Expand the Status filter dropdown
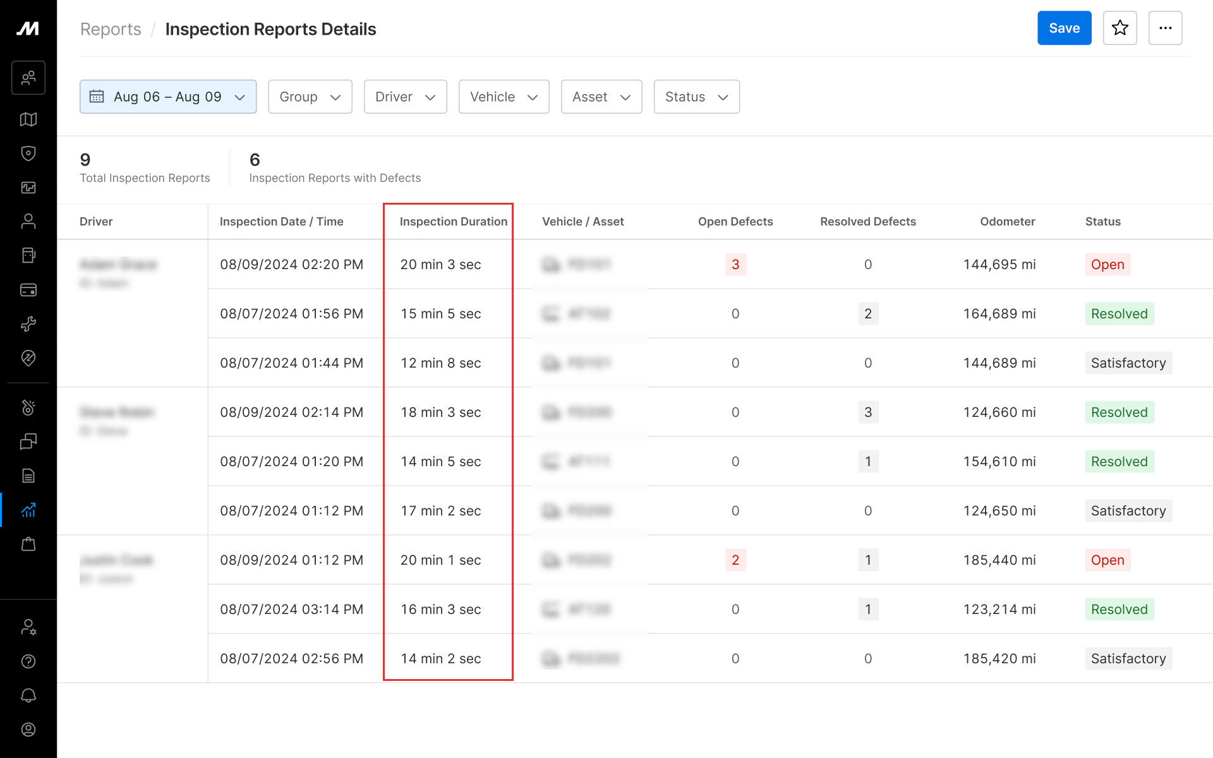 click(697, 97)
